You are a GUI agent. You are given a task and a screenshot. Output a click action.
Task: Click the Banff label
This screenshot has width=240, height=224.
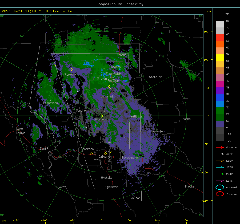tap(44, 149)
